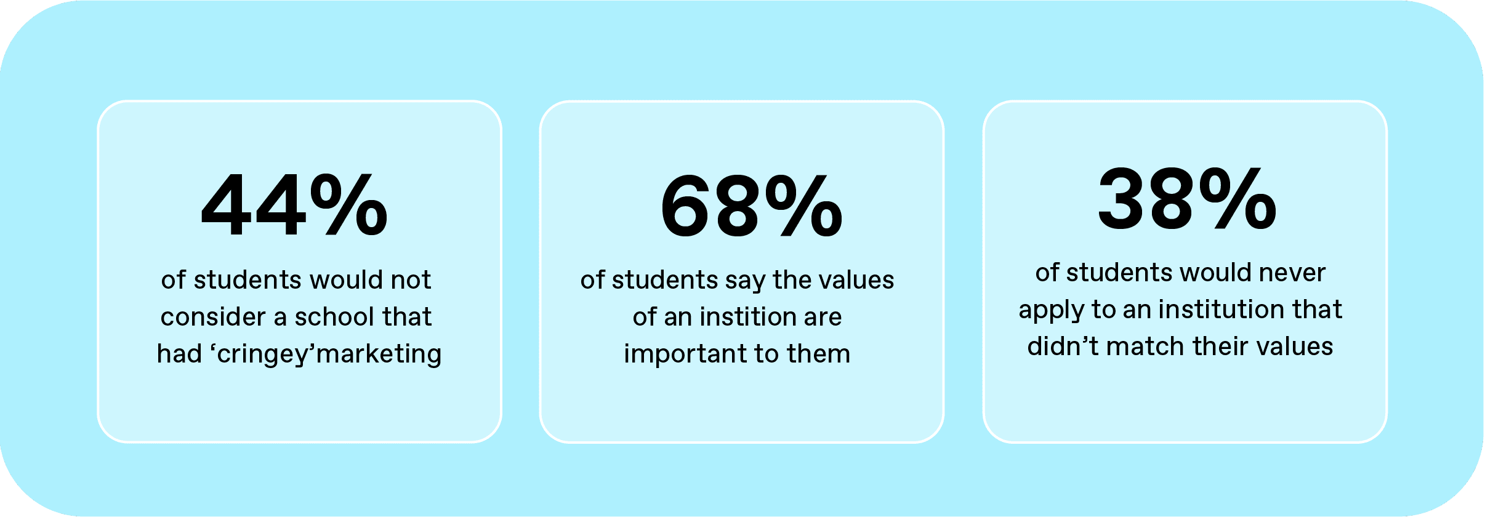Select 'of students would never' line
This screenshot has width=1485, height=517.
pyautogui.click(x=1180, y=273)
